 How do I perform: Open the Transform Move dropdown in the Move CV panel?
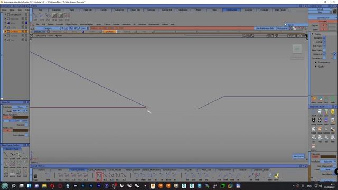[20, 107]
